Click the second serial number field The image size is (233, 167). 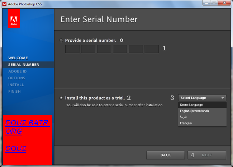click(x=88, y=49)
